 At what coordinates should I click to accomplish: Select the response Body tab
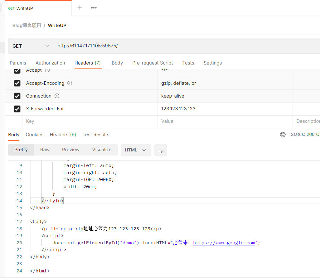click(x=14, y=135)
